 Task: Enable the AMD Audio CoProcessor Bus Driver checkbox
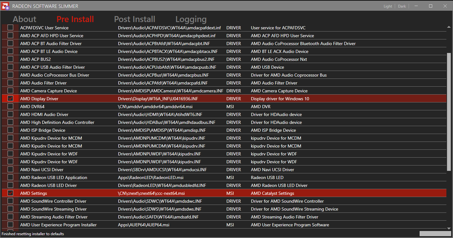[10, 75]
